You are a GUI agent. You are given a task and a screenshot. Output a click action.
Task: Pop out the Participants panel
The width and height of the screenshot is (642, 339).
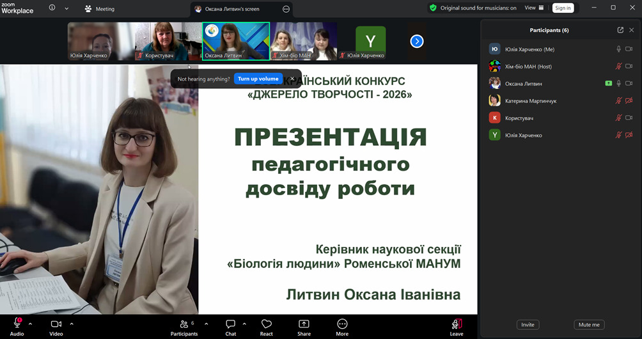point(620,30)
